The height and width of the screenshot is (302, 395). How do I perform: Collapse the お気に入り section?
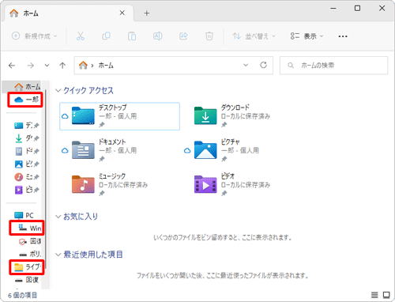click(58, 217)
